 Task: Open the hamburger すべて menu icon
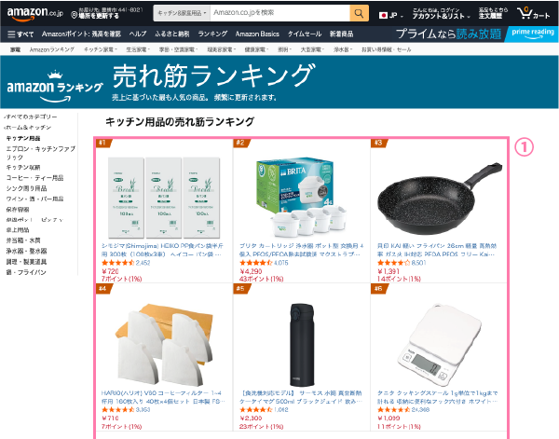tap(11, 34)
